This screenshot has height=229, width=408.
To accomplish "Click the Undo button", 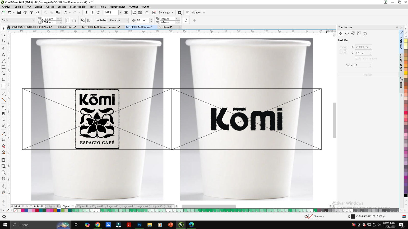I will 66,12.
